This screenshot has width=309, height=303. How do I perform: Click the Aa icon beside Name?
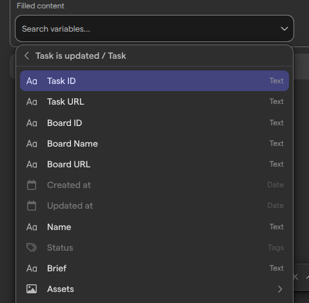[x=32, y=227]
